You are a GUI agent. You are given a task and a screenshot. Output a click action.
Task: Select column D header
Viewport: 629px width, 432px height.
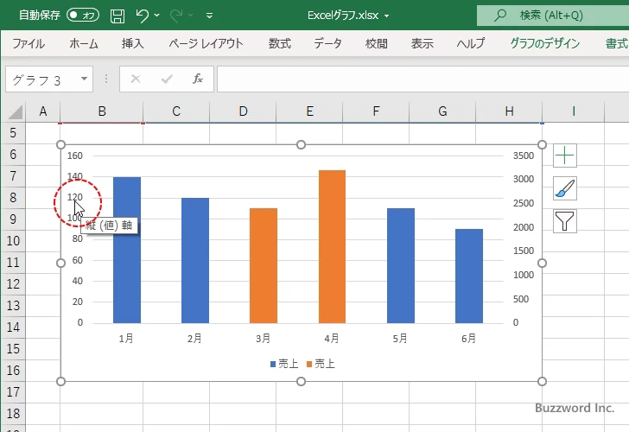tap(243, 111)
